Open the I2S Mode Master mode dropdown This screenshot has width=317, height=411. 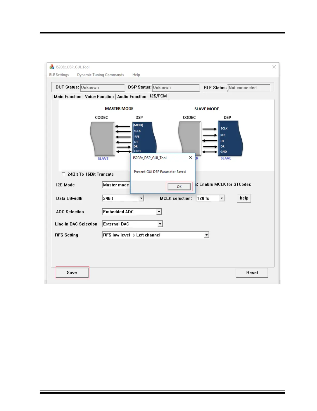[x=116, y=185]
